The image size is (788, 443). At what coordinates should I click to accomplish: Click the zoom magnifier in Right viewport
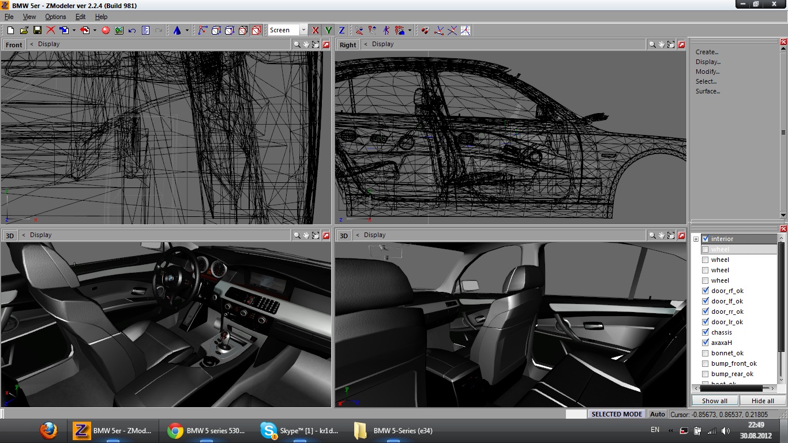(x=652, y=44)
